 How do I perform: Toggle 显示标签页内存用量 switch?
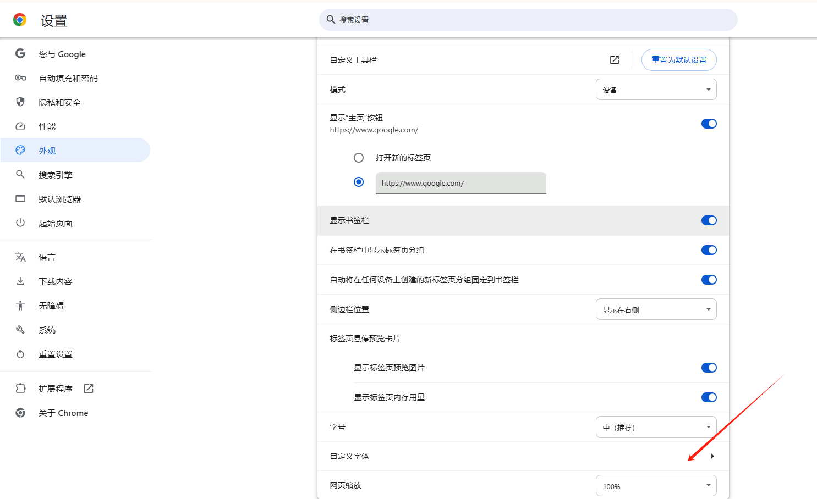pos(709,397)
